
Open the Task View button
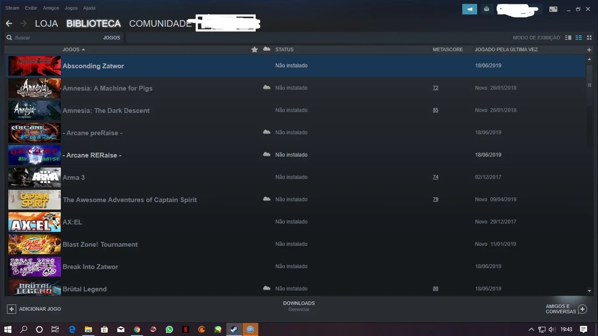(x=55, y=329)
